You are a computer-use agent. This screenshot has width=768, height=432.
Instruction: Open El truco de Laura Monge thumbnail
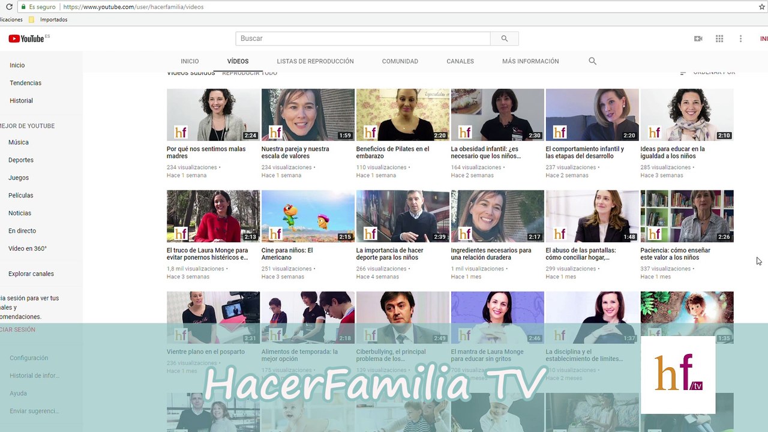click(x=213, y=216)
